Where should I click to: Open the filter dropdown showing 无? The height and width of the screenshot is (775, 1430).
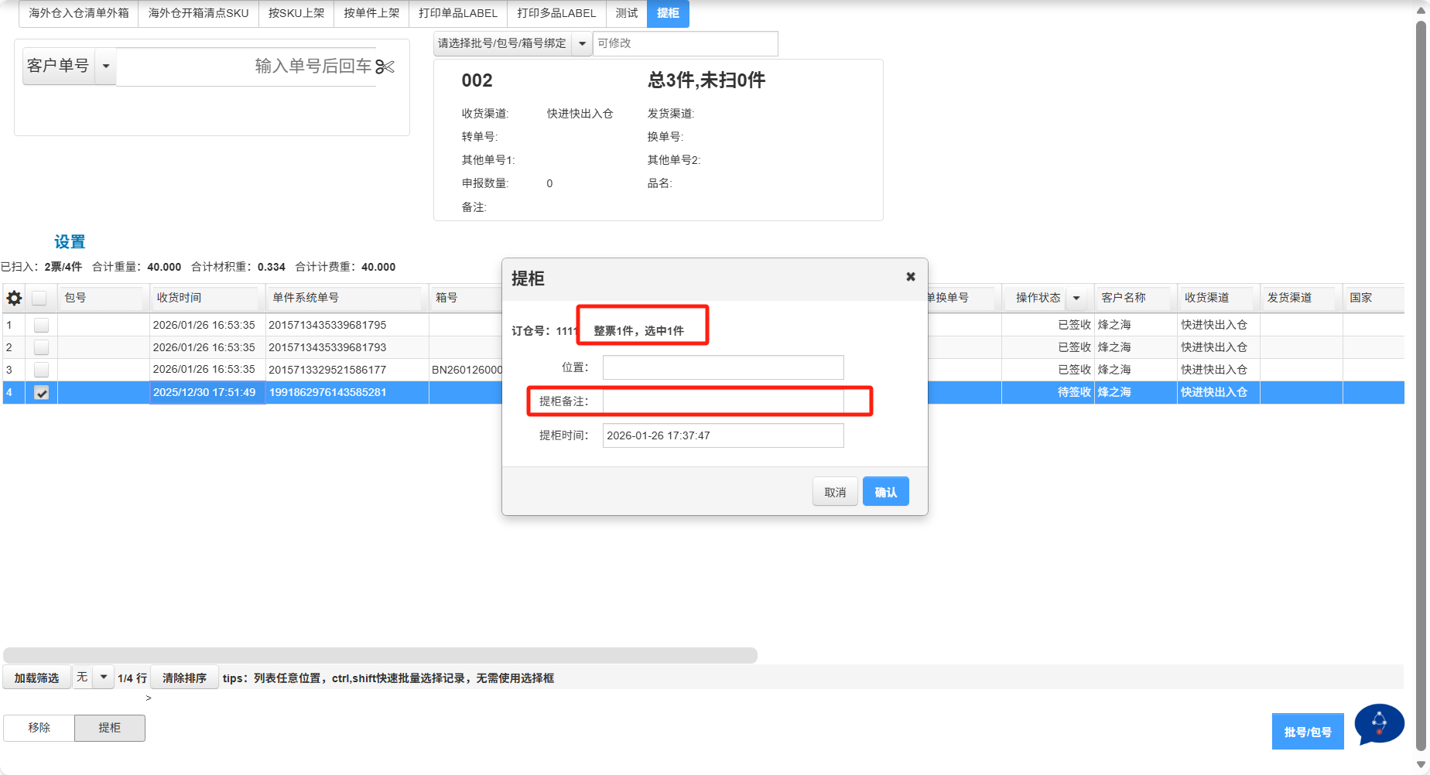[103, 678]
